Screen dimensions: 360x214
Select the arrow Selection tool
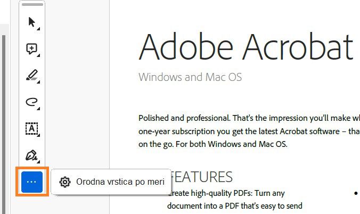click(31, 22)
